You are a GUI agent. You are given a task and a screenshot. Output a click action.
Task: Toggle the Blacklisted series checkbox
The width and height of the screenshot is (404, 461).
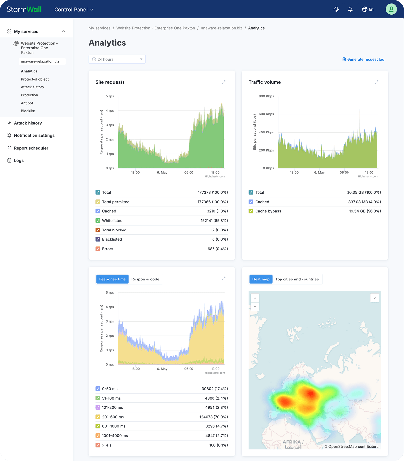[98, 239]
